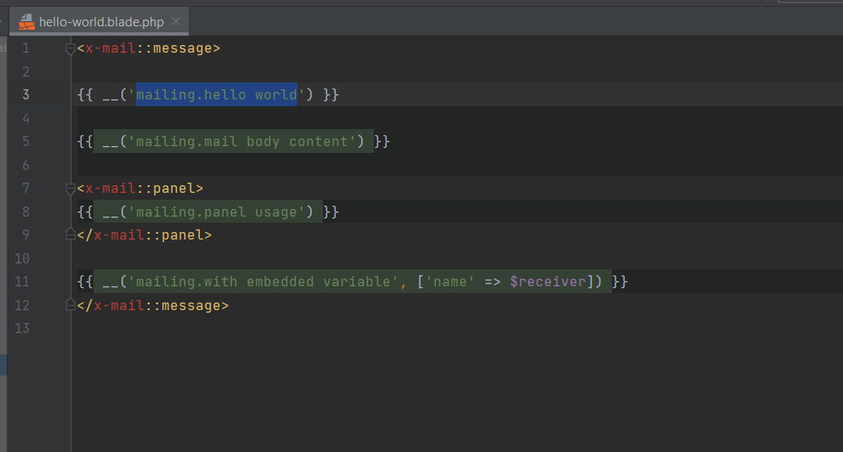Place the cursor in 'mailing.mail body content'
843x452 pixels.
(242, 141)
